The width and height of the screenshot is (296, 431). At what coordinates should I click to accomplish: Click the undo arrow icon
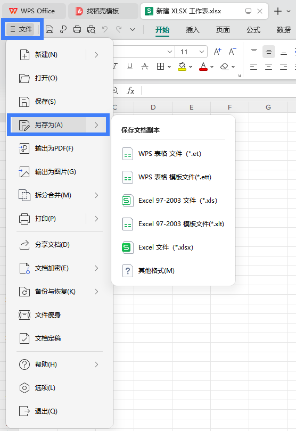click(105, 29)
